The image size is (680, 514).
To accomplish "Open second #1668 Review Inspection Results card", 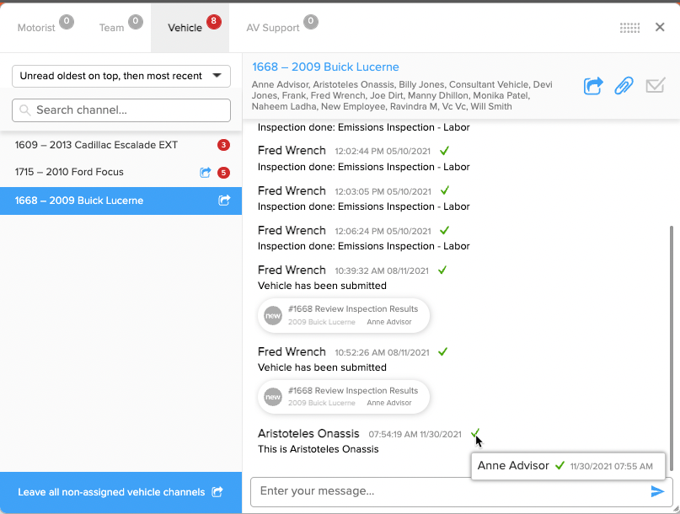I will click(344, 397).
